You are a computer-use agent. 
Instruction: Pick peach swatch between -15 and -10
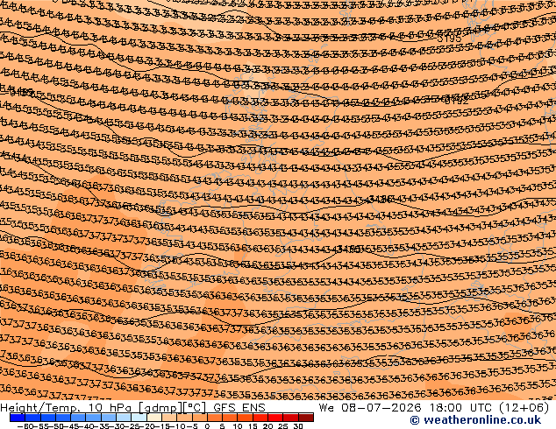[x=169, y=418]
